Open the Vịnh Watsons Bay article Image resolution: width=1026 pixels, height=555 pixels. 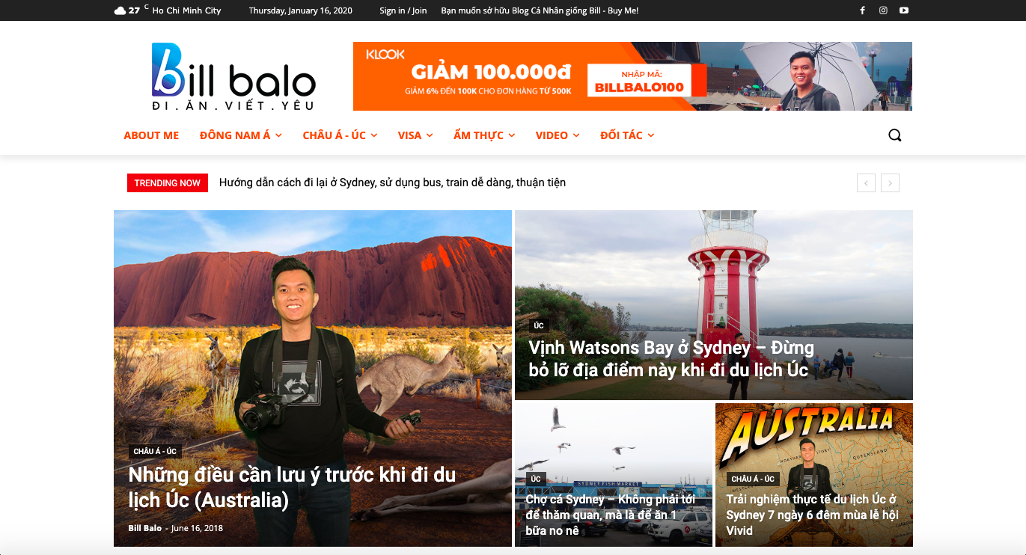pyautogui.click(x=671, y=359)
